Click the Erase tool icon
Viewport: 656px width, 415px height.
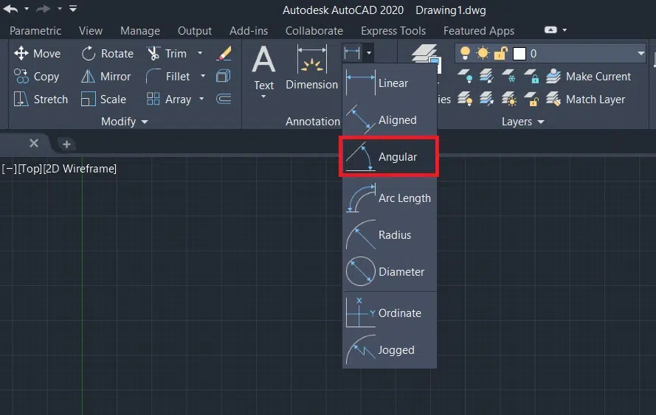[x=224, y=54]
